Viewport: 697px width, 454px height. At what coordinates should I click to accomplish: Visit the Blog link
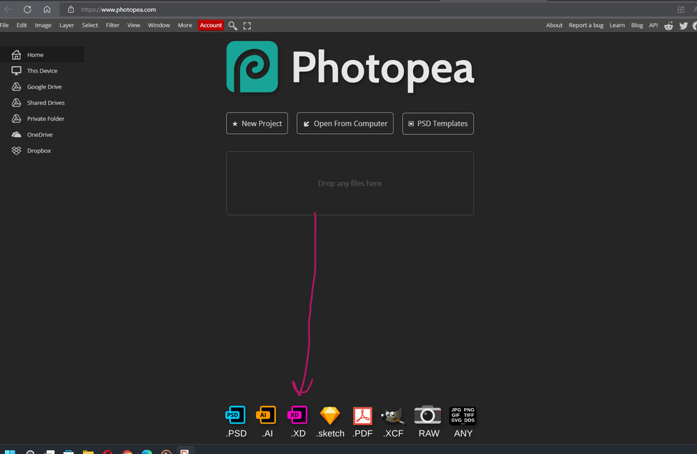pos(637,25)
